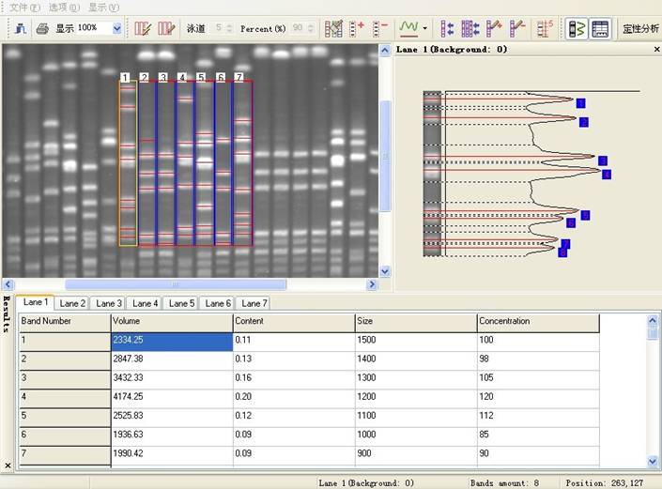Image resolution: width=662 pixels, height=489 pixels.
Task: Click the remove band minus icon
Action: (380, 29)
